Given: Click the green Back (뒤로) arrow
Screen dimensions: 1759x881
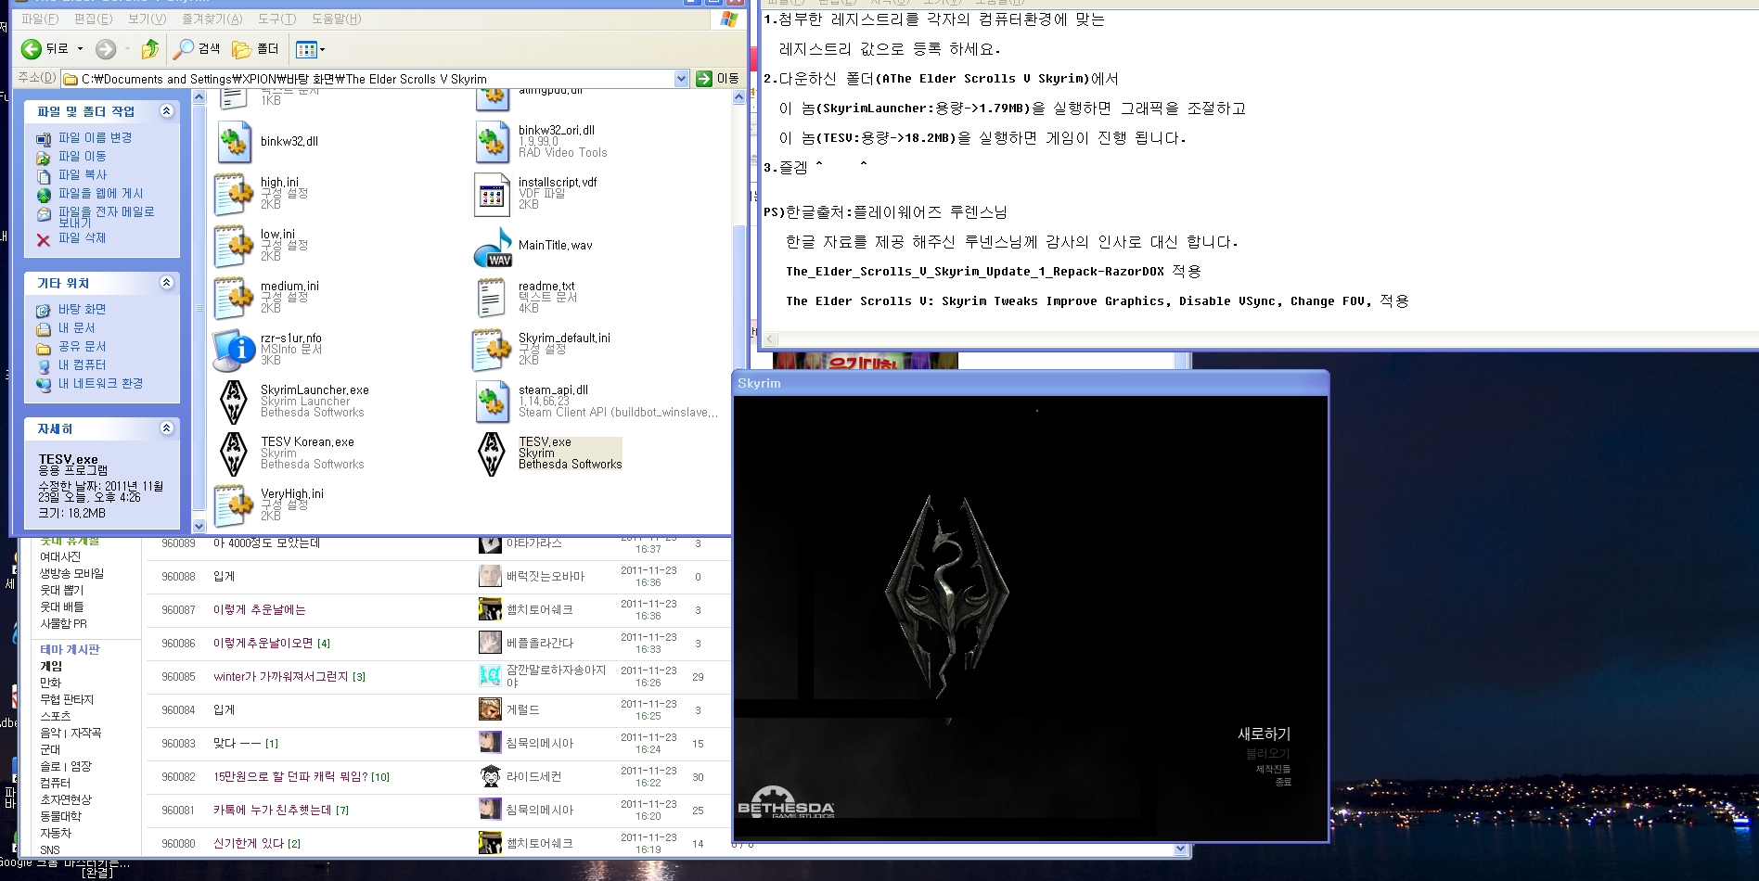Looking at the screenshot, I should (32, 49).
